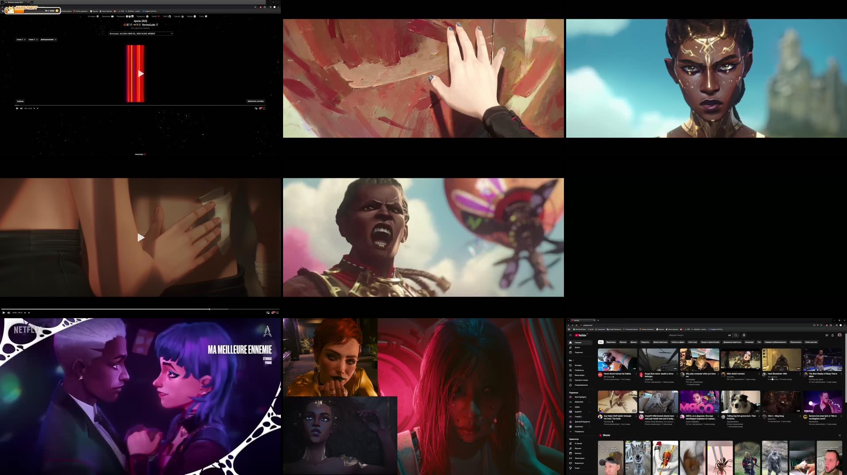Open 'Ferret shows human her babies' video title
Viewport: 847px width, 475px height.
[x=617, y=374]
